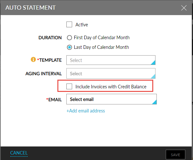
Task: Open the Template select dropdown
Action: coord(109,60)
